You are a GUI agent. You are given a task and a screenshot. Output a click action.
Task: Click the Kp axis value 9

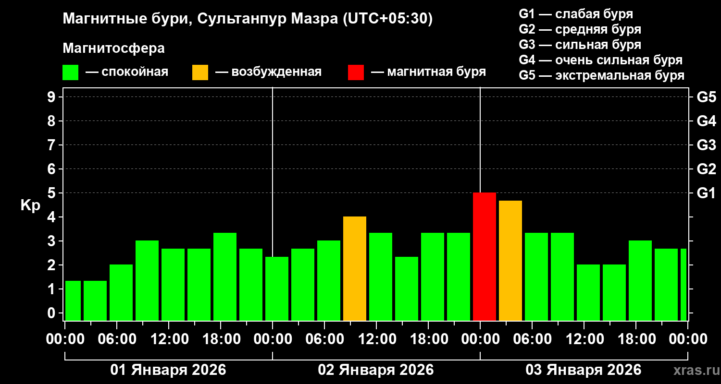[x=52, y=97]
